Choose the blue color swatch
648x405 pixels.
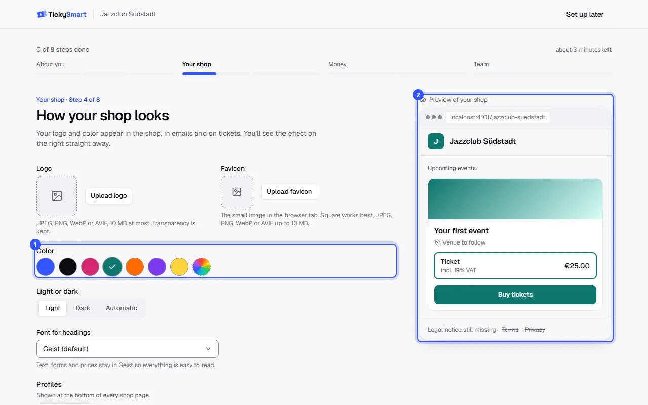click(46, 266)
